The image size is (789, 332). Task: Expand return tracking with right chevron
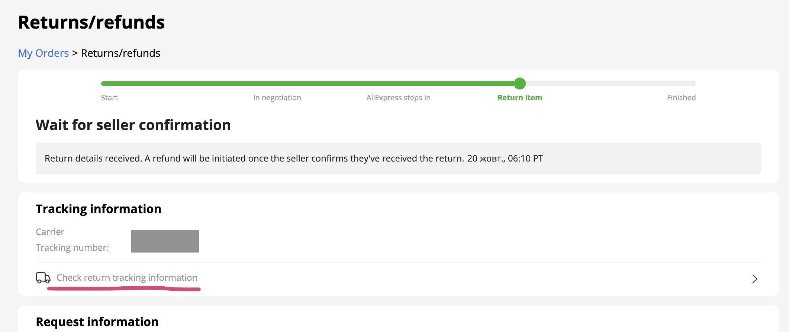coord(754,279)
